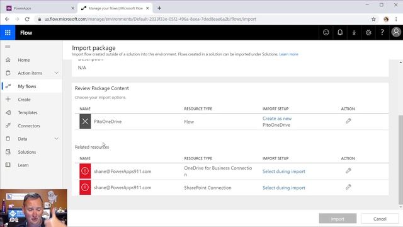Click the Connectors plug icon
This screenshot has width=403, height=227.
click(x=8, y=125)
